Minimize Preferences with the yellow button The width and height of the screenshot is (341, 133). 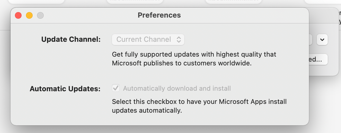29,15
